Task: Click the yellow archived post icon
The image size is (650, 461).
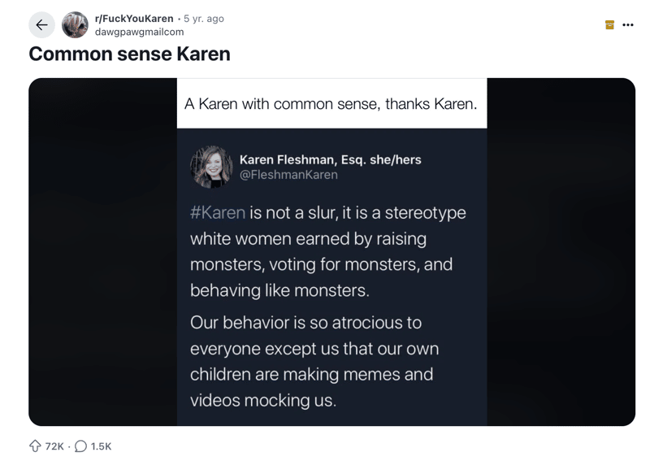Action: pos(609,25)
